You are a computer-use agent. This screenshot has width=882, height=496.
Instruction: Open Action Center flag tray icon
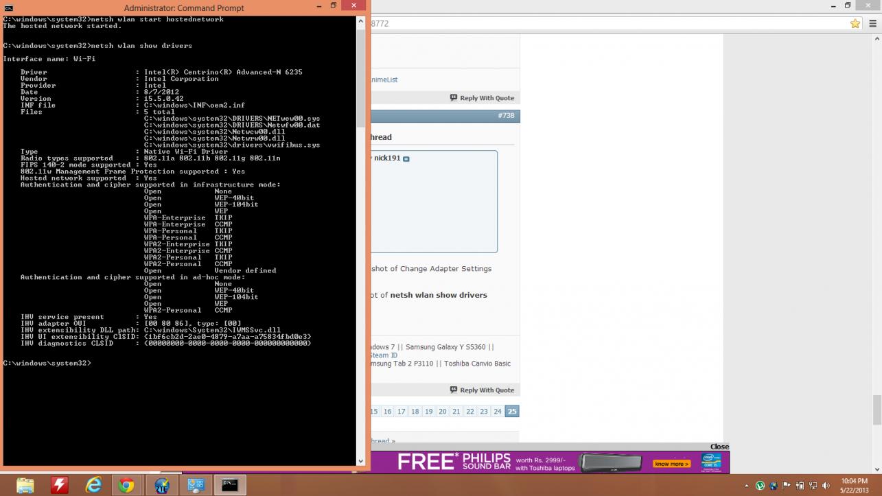pyautogui.click(x=787, y=486)
